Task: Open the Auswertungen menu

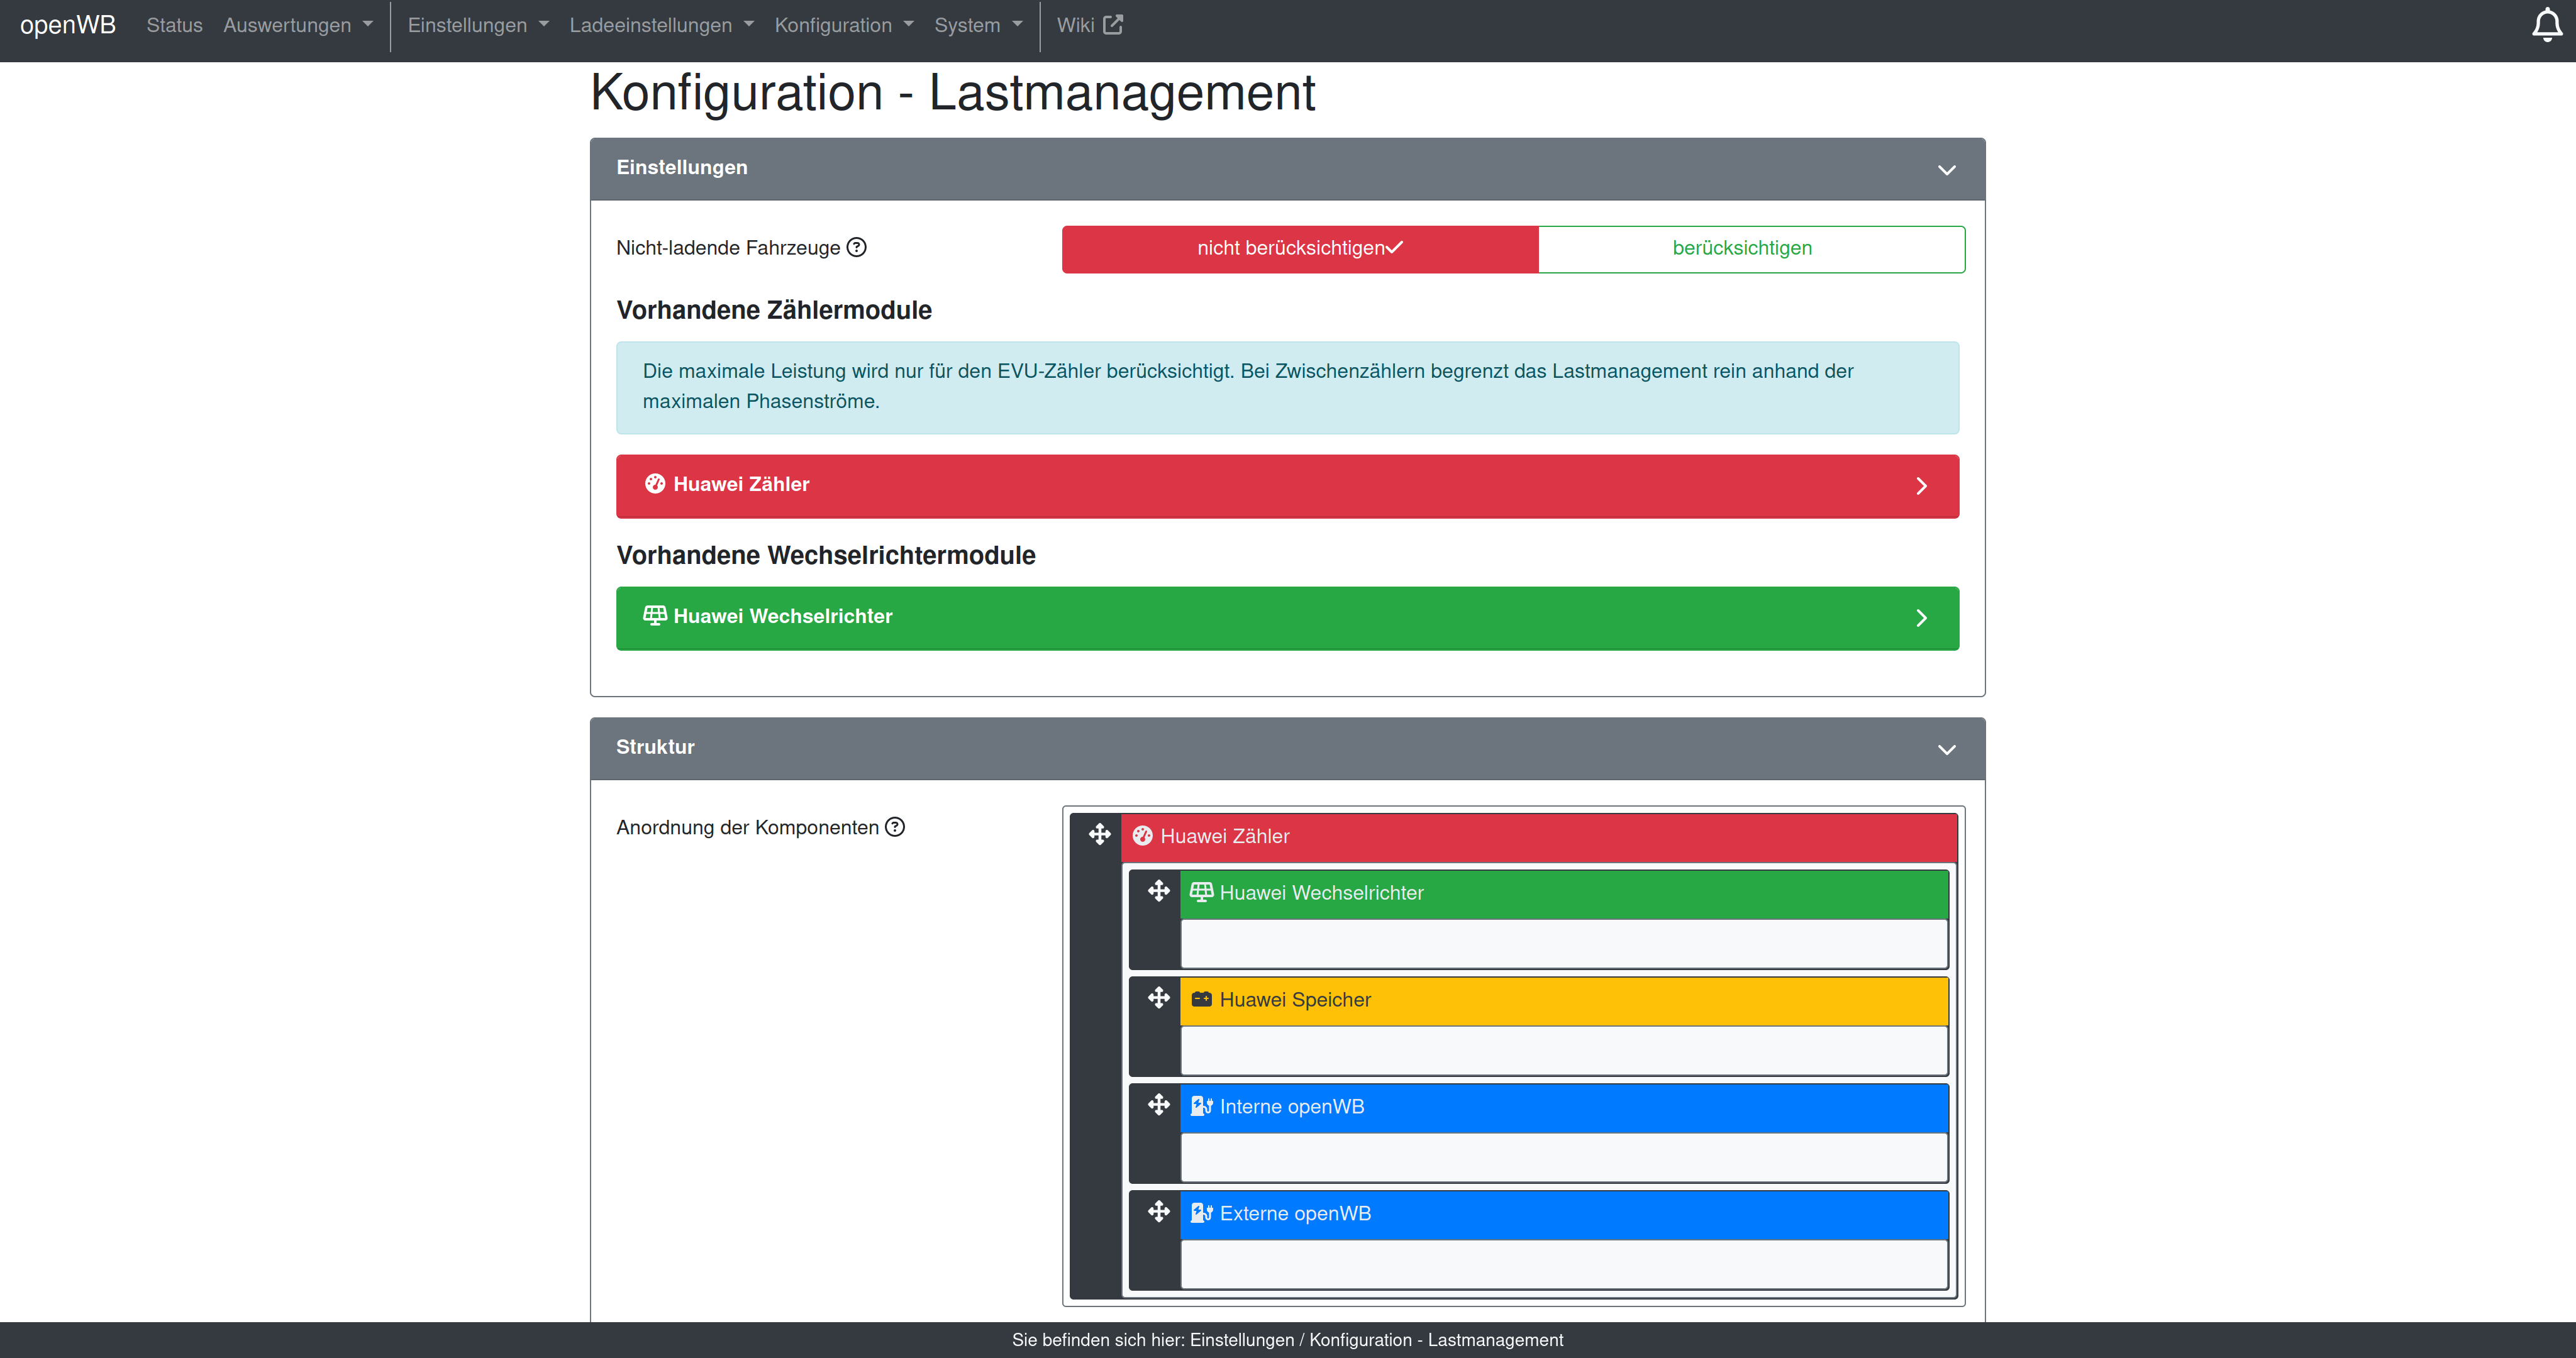Action: click(297, 26)
